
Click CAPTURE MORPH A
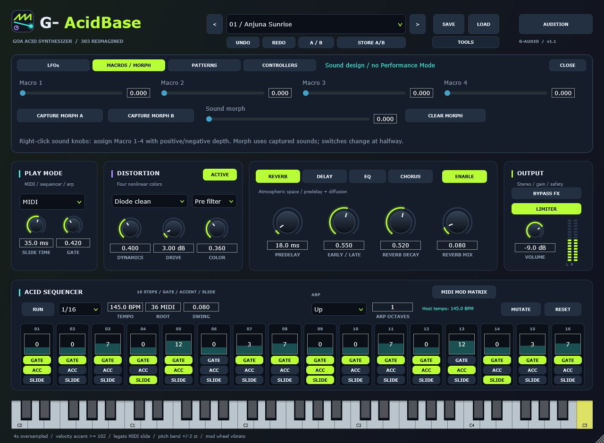coord(60,115)
